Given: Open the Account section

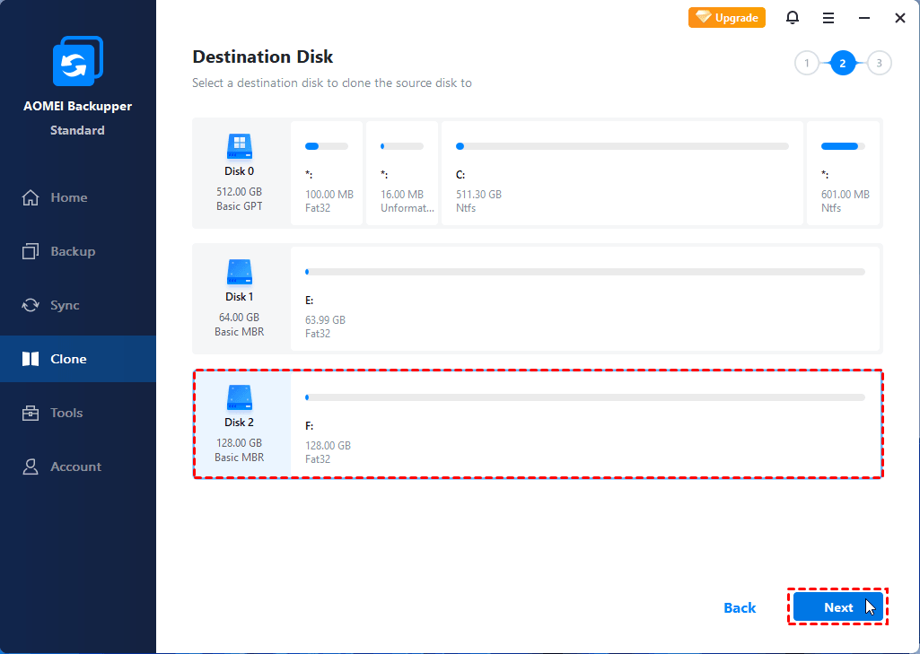Looking at the screenshot, I should [78, 467].
